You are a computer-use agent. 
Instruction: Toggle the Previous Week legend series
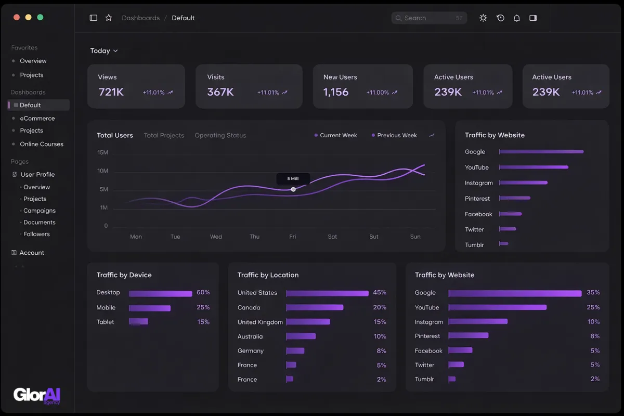click(x=395, y=135)
